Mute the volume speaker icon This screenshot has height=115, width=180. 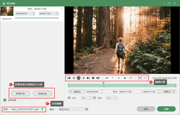(x=98, y=78)
